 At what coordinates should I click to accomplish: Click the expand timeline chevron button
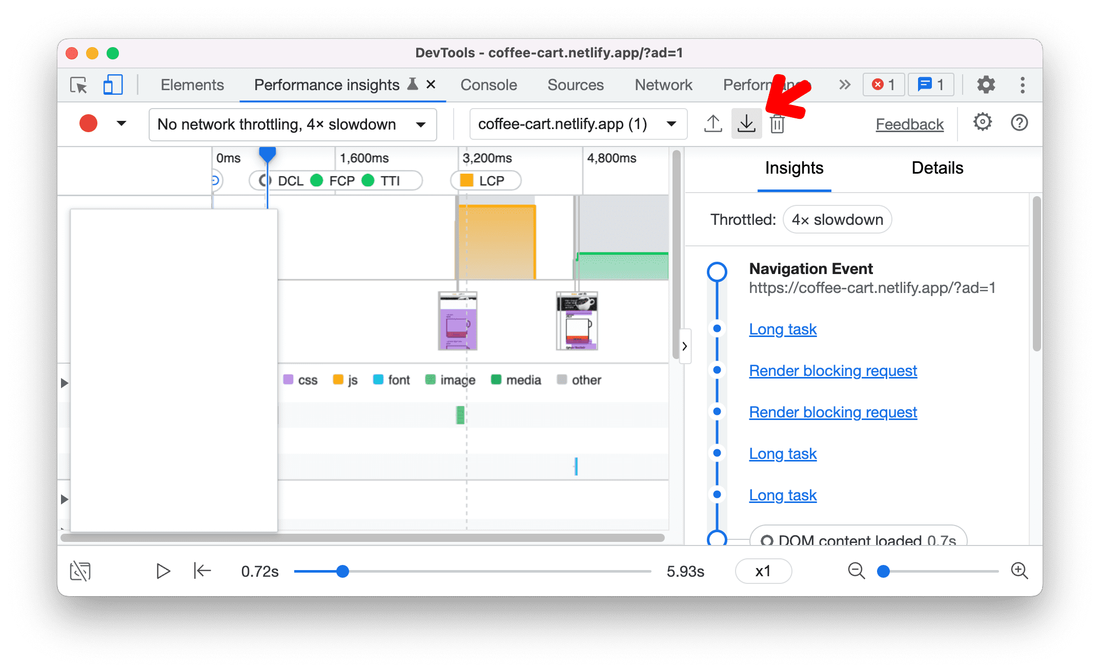tap(685, 347)
